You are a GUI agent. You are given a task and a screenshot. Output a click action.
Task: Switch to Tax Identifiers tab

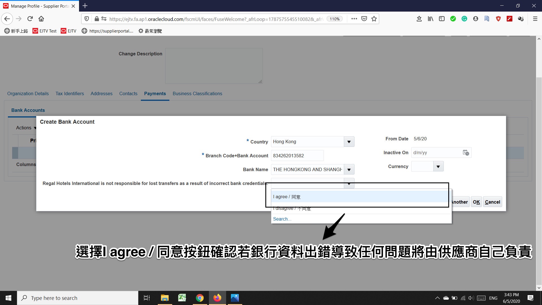tap(70, 94)
